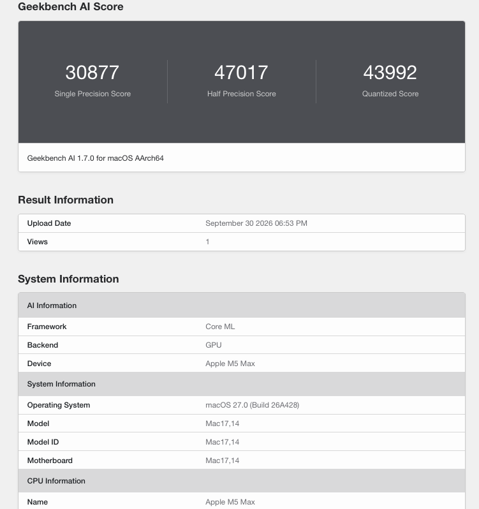Image resolution: width=479 pixels, height=509 pixels.
Task: Select the 'Core ML' framework value
Action: pos(220,327)
